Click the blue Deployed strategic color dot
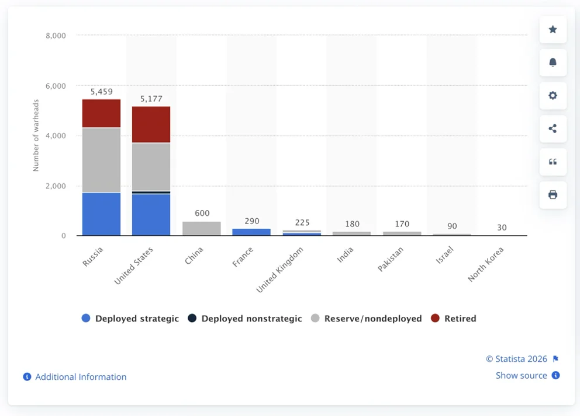This screenshot has width=580, height=416. point(85,319)
